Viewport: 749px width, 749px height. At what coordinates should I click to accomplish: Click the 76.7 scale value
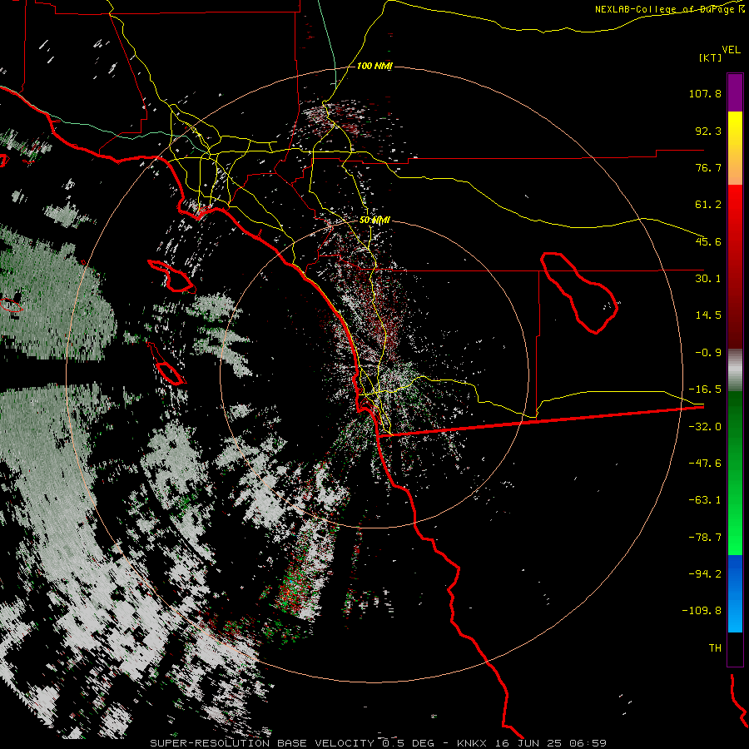pyautogui.click(x=708, y=167)
